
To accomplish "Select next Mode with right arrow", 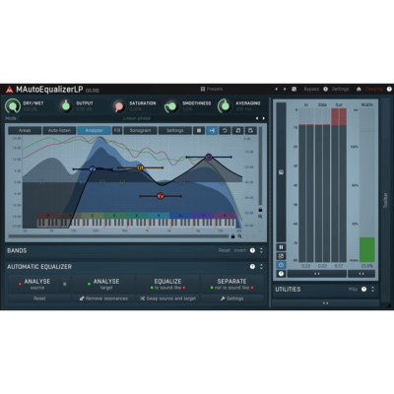I will [263, 118].
